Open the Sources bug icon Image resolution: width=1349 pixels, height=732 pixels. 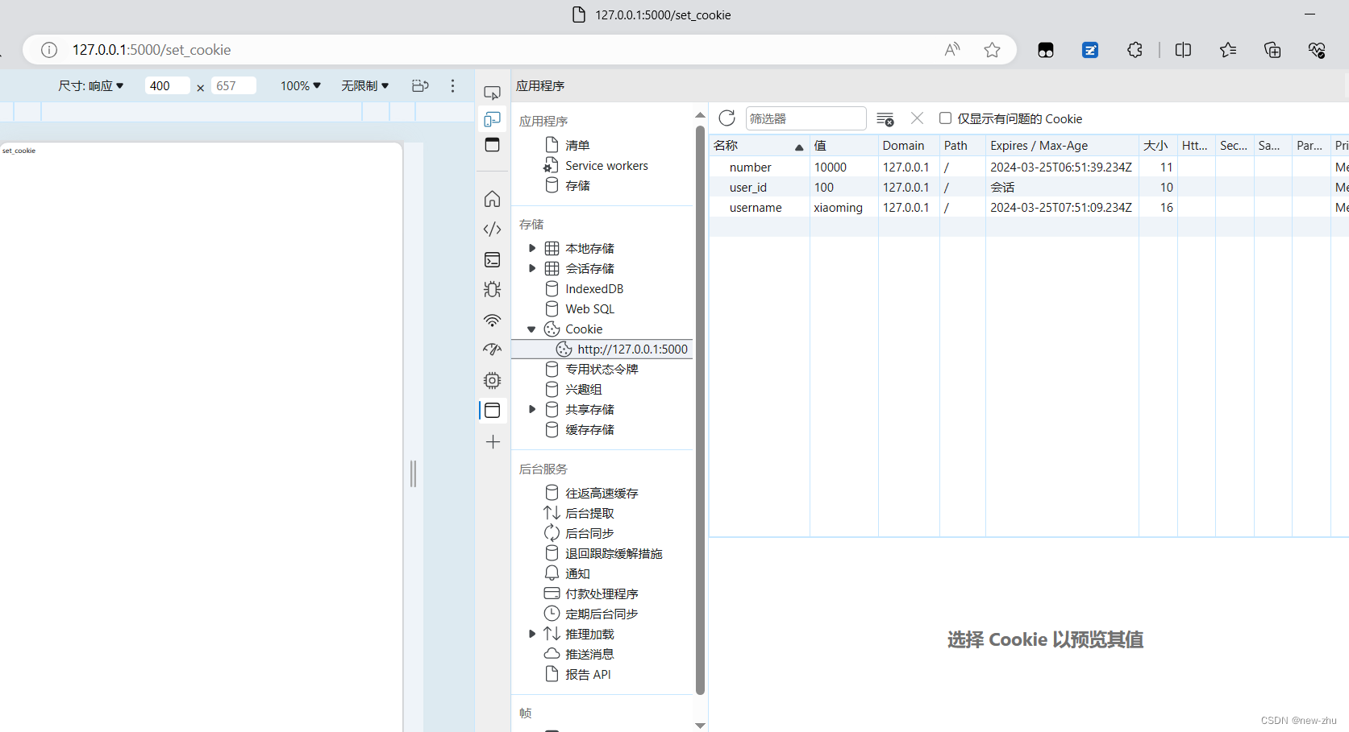click(492, 289)
